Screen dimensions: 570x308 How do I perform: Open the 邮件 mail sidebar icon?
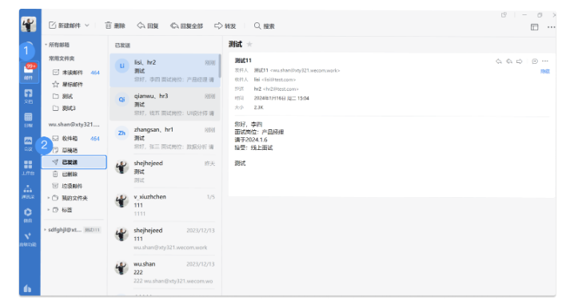pos(28,72)
